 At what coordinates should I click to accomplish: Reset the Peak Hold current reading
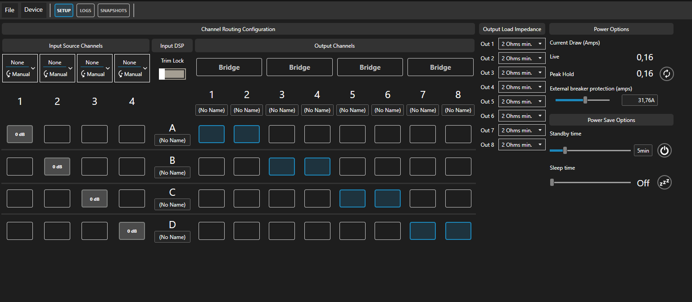[x=666, y=74]
